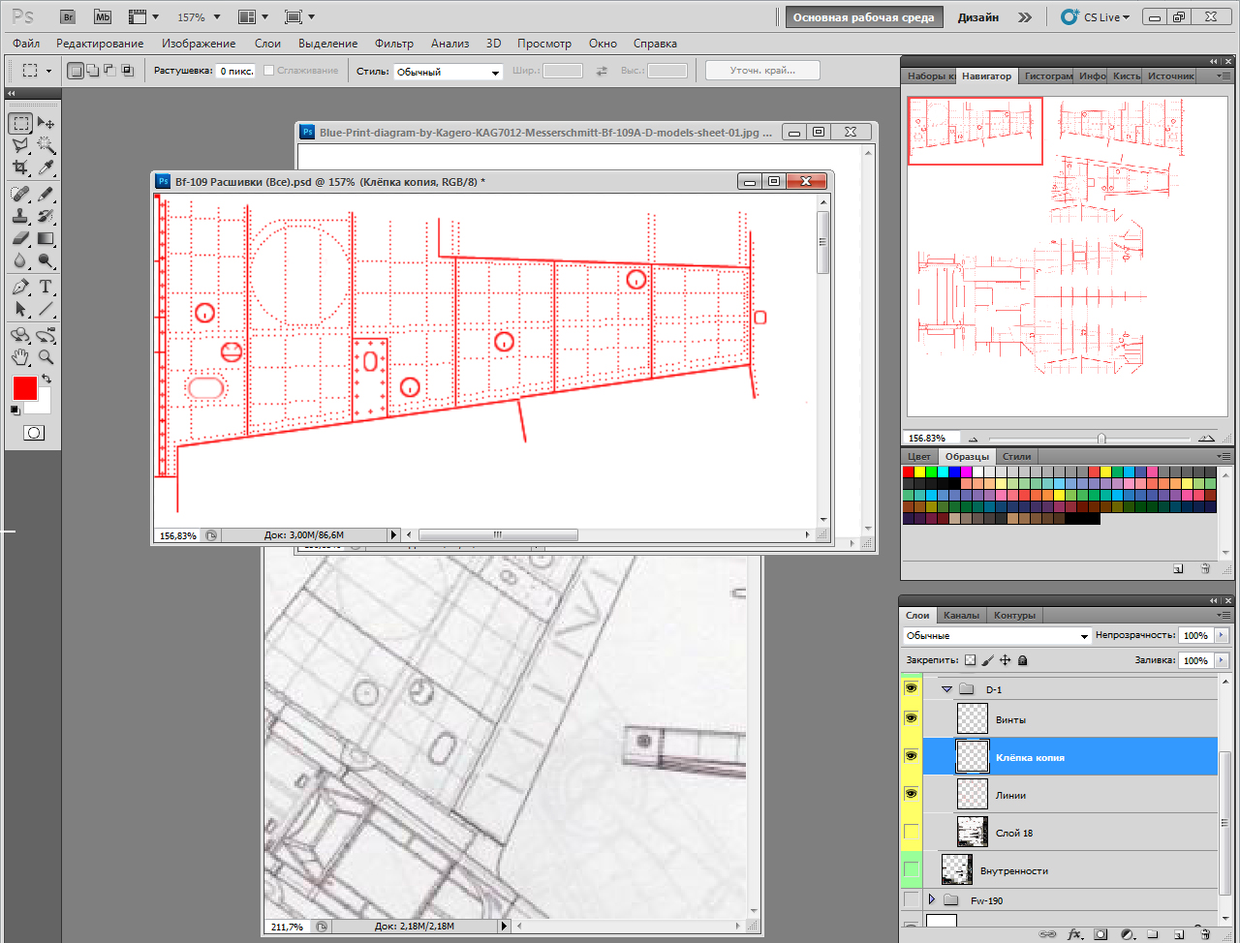1240x943 pixels.
Task: Select the Horizontal Type tool
Action: point(46,288)
